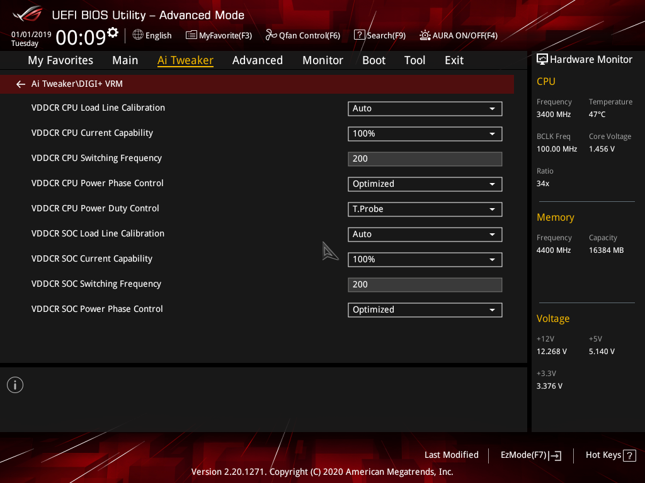Click the globe language icon
The height and width of the screenshot is (483, 645).
[x=138, y=35]
